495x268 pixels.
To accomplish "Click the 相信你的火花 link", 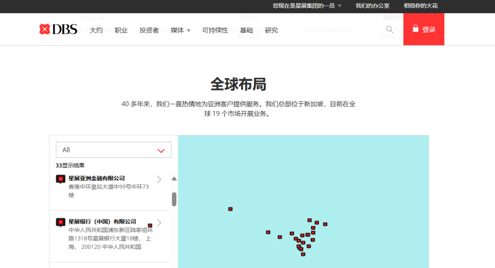I will click(420, 5).
